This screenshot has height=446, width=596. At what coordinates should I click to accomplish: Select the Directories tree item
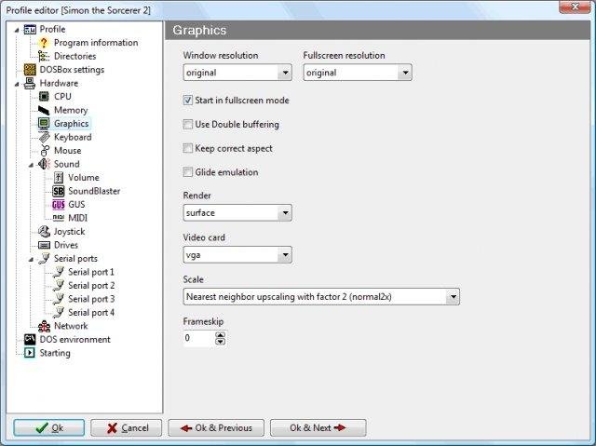click(x=74, y=56)
